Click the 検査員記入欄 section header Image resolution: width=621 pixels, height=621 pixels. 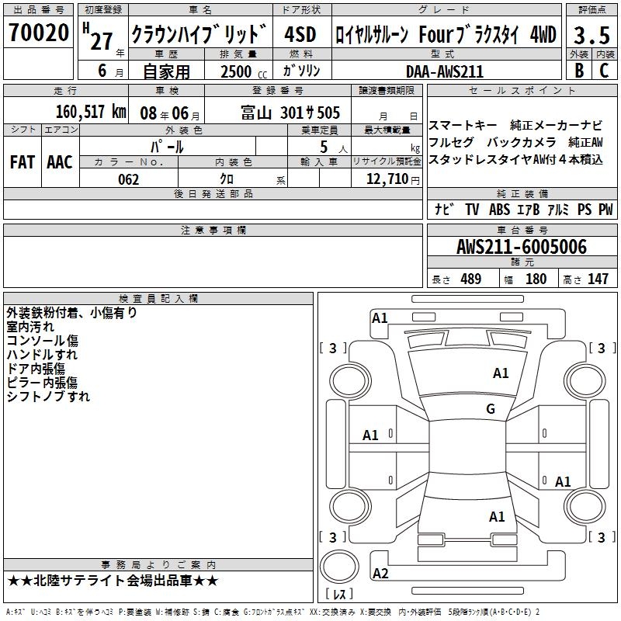pos(158,299)
